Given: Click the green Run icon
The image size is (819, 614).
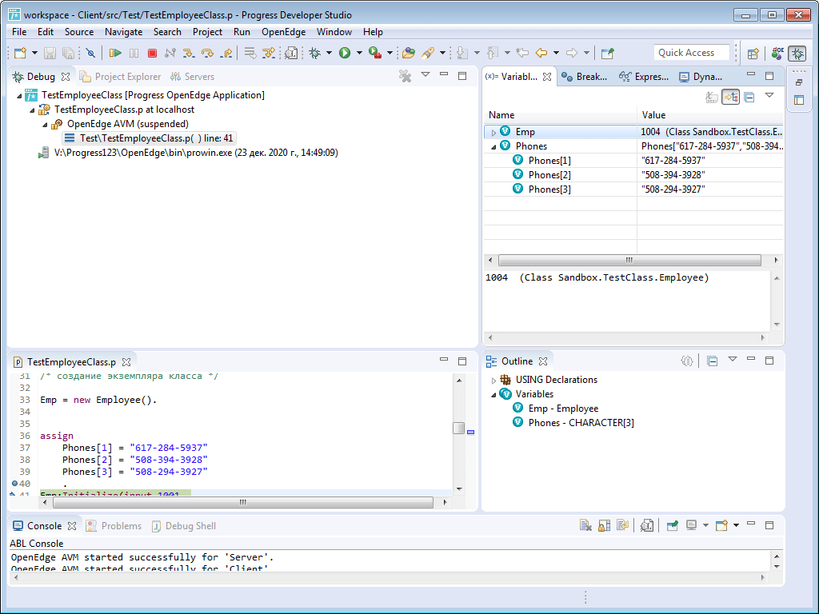Looking at the screenshot, I should pyautogui.click(x=345, y=53).
